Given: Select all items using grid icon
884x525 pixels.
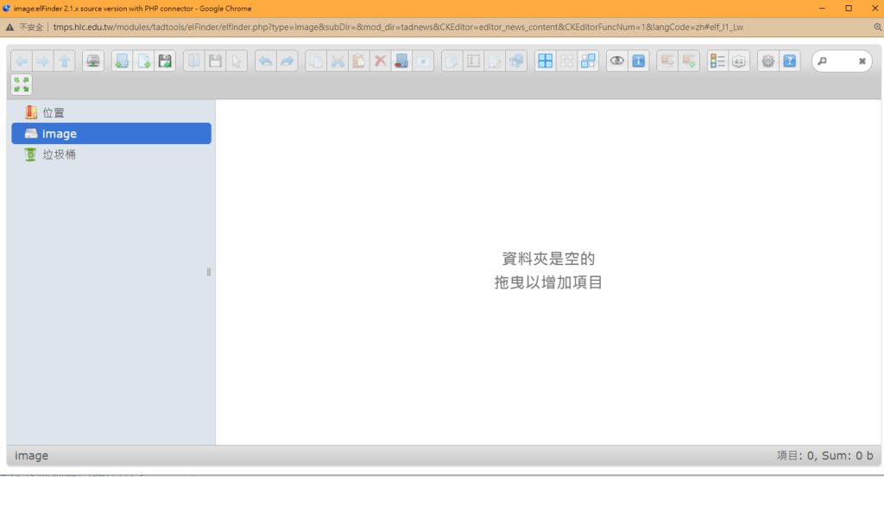Looking at the screenshot, I should pos(546,61).
